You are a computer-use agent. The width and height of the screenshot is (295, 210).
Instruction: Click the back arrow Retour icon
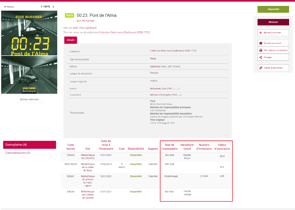coord(5,7)
